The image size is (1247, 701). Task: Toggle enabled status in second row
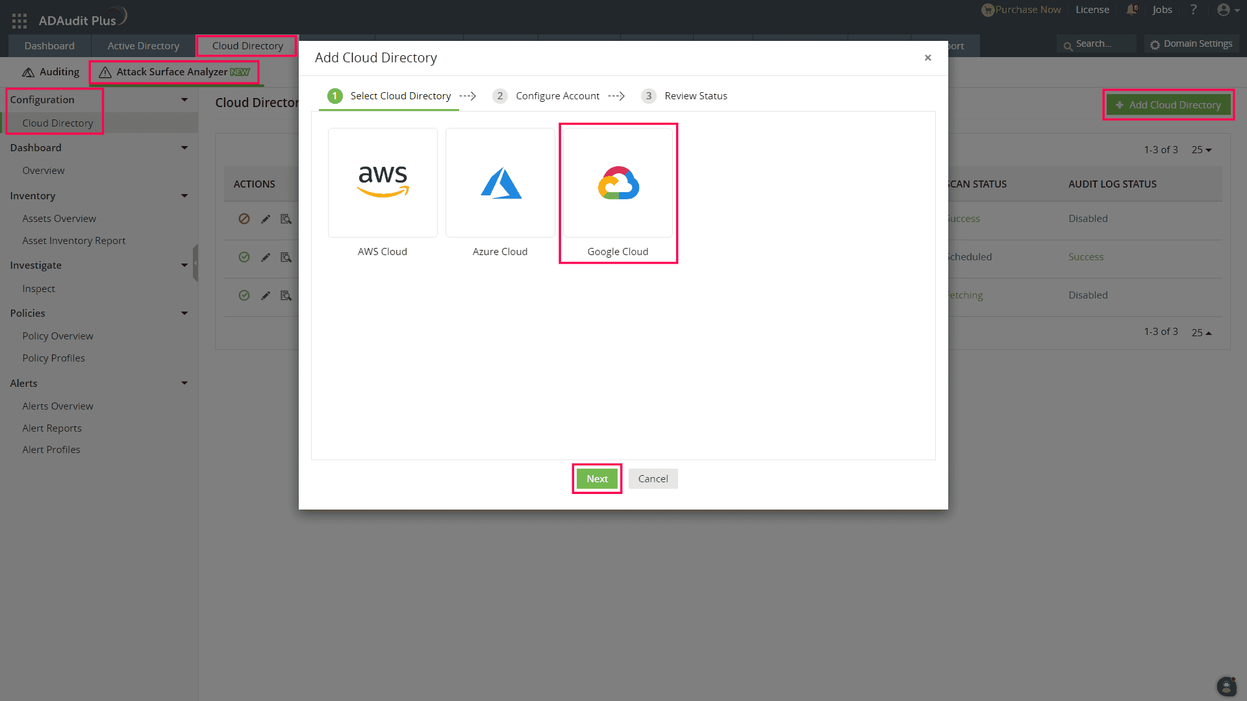click(244, 257)
